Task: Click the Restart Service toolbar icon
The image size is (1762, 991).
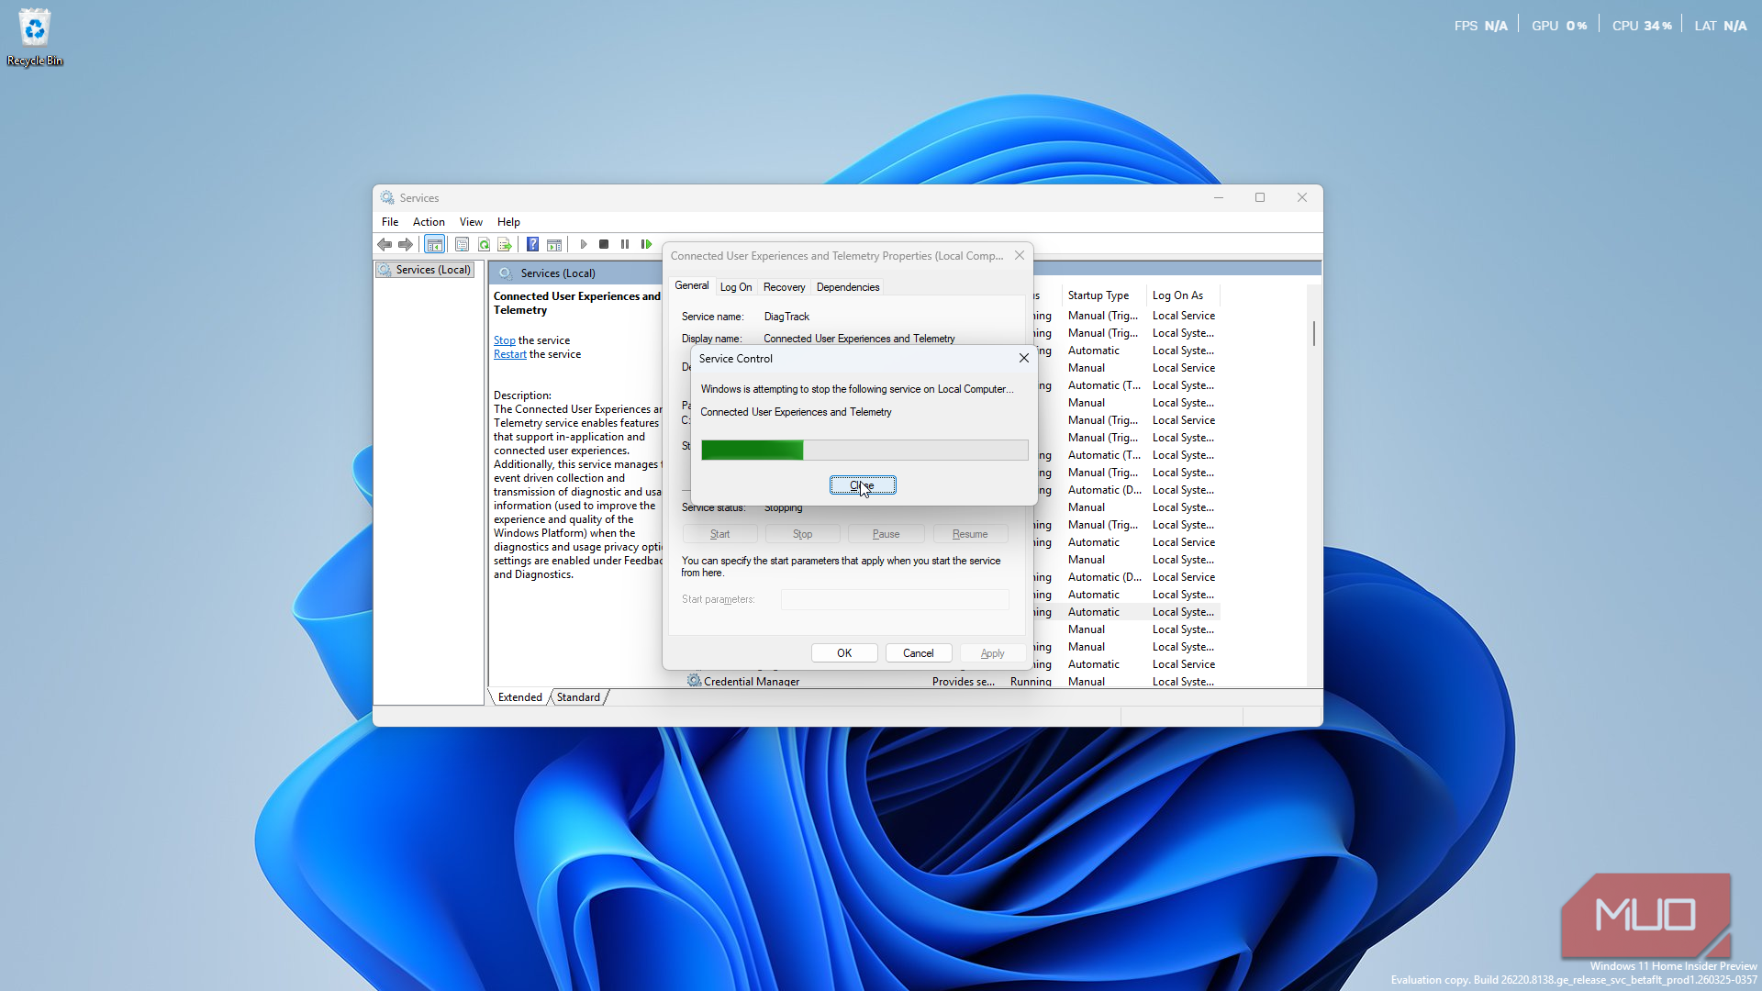Action: [x=646, y=244]
